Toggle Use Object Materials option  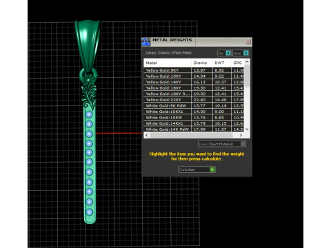click(x=222, y=144)
